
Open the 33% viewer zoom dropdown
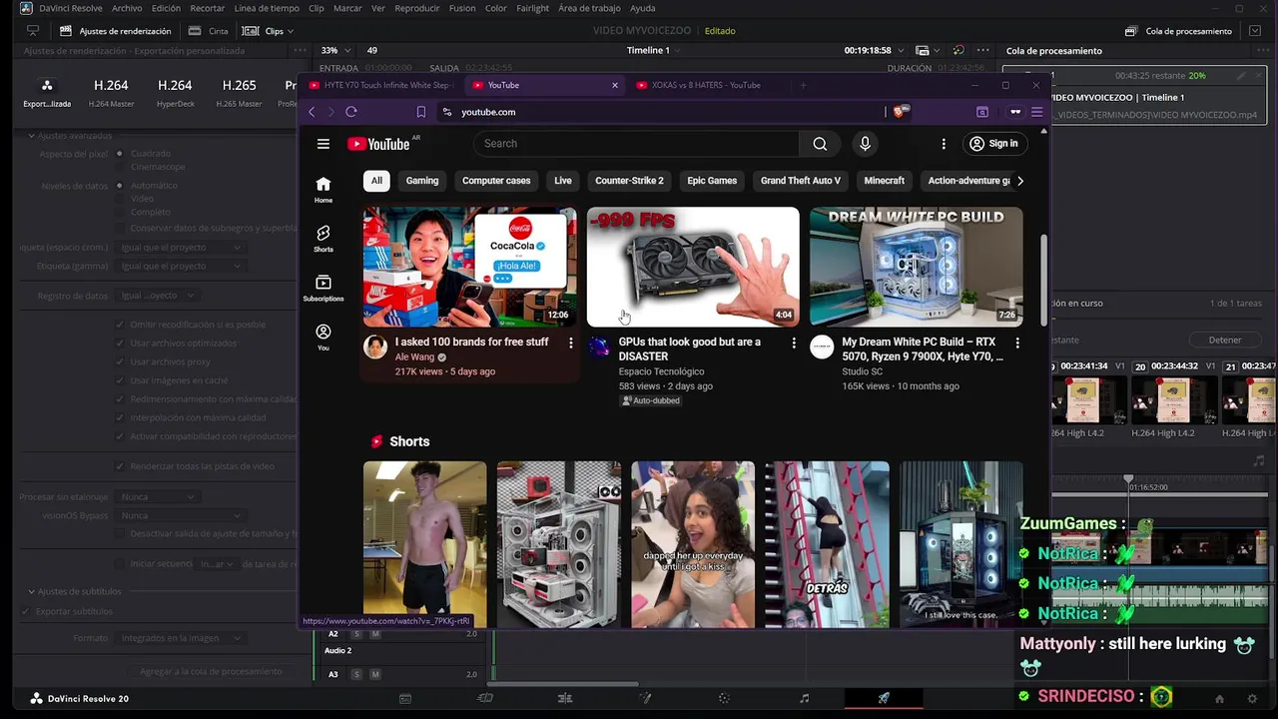[334, 50]
